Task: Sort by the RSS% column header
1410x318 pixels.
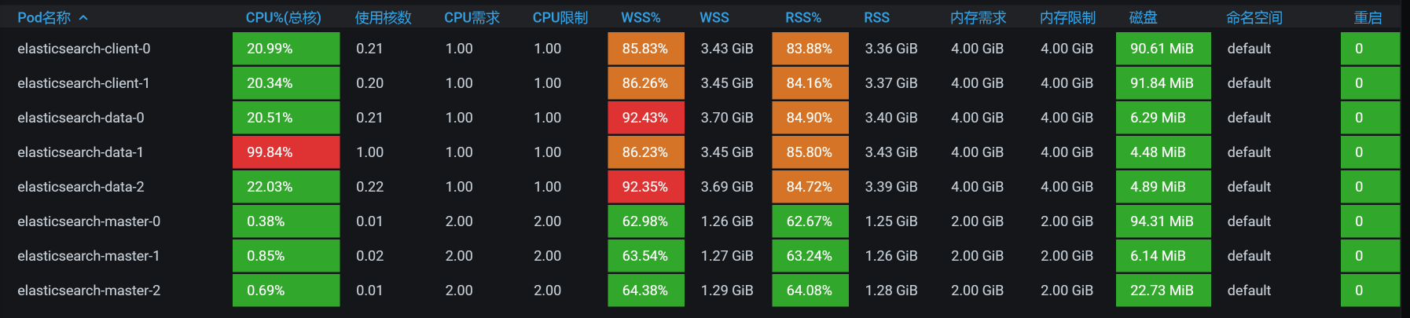Action: 803,17
